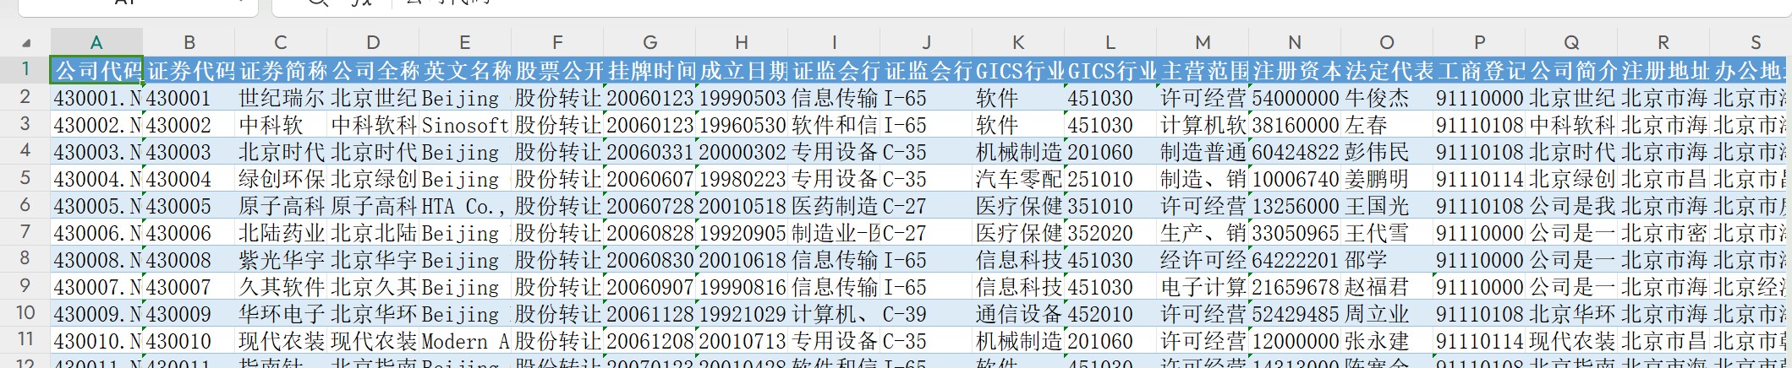
Task: Select cell 20010618
Action: [742, 259]
